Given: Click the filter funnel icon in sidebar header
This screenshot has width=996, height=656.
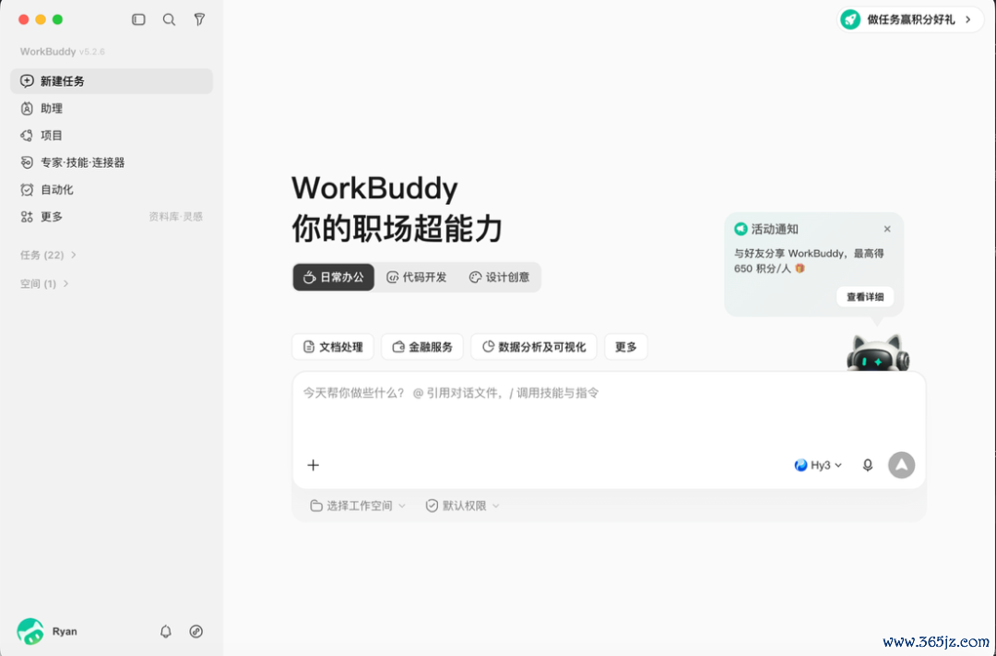Looking at the screenshot, I should (199, 19).
